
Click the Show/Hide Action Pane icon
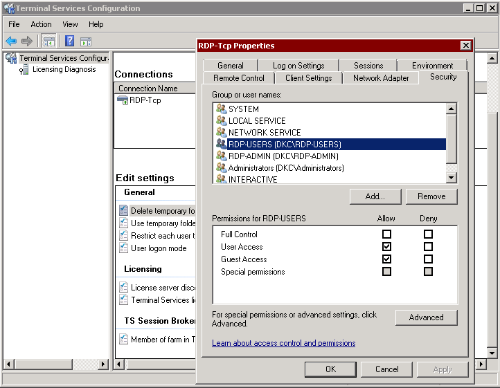86,41
